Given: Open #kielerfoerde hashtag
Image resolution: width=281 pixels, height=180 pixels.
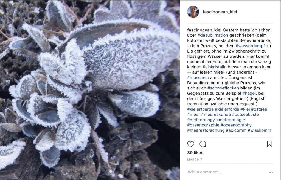Looking at the screenshot, I should click(200, 109).
